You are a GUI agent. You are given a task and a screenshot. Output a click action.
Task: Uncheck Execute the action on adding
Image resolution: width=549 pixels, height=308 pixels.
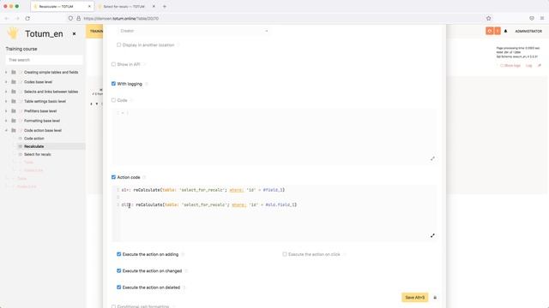click(118, 254)
